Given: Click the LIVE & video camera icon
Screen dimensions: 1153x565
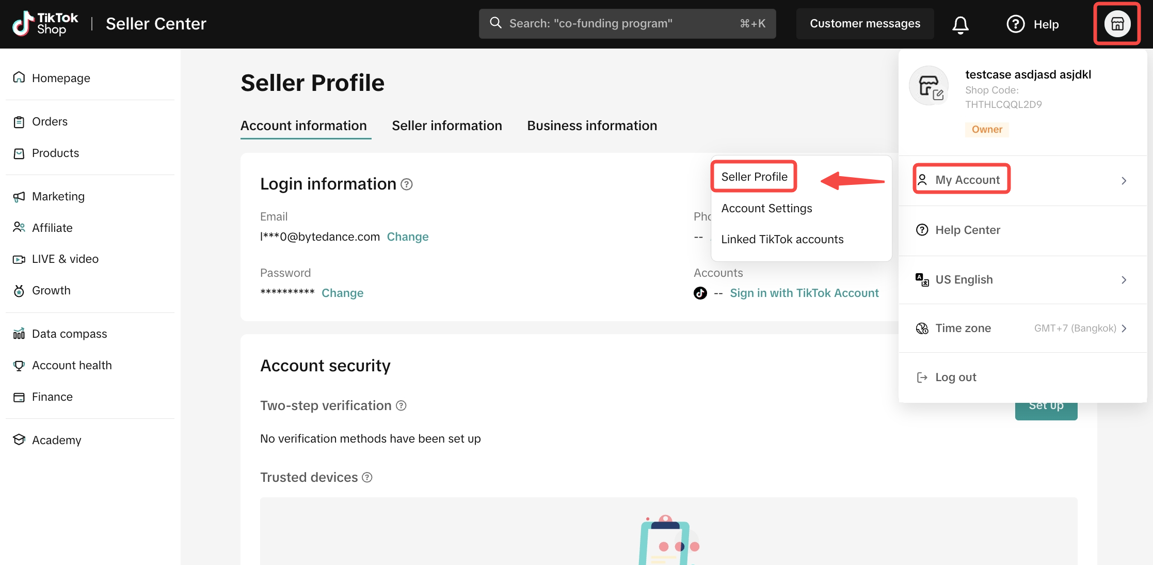Looking at the screenshot, I should click(x=19, y=259).
